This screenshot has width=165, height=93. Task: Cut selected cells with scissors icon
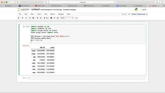point(26,18)
